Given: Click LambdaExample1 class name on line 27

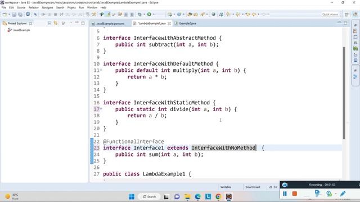Looking at the screenshot, I should coord(164,174).
